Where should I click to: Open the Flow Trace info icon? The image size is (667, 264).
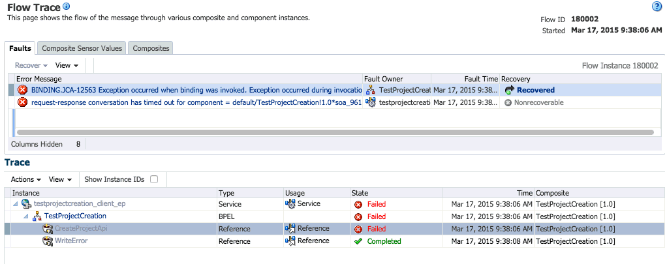66,7
